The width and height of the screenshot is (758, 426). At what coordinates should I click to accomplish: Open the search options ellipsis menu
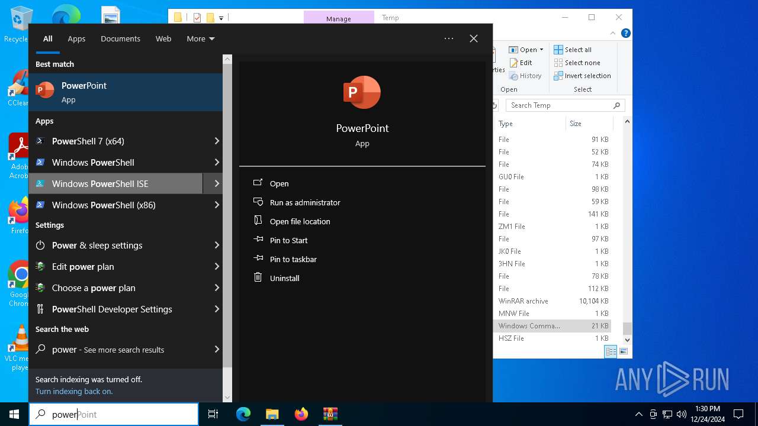[x=449, y=38]
